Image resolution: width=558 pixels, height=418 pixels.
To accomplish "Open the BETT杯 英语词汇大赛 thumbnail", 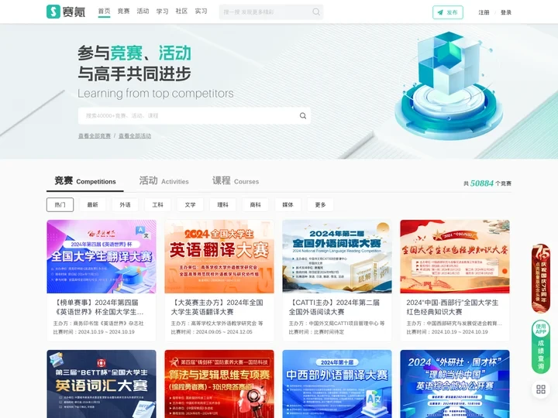I will point(102,384).
